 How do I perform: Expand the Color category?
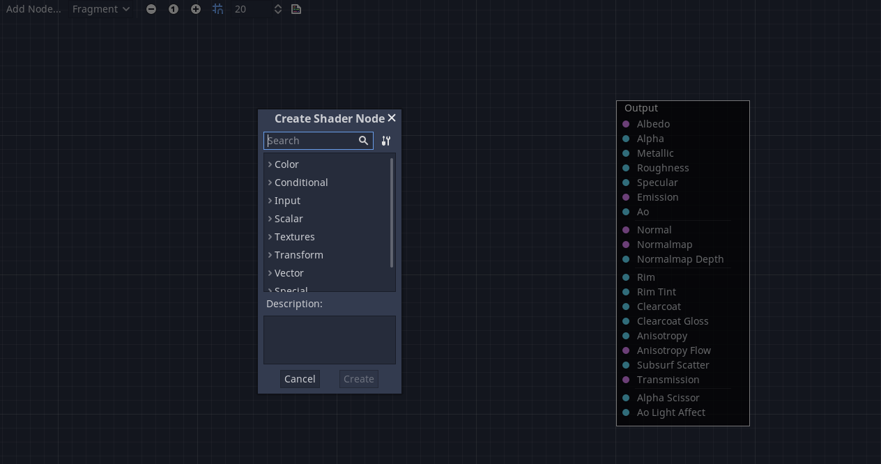[x=270, y=164]
